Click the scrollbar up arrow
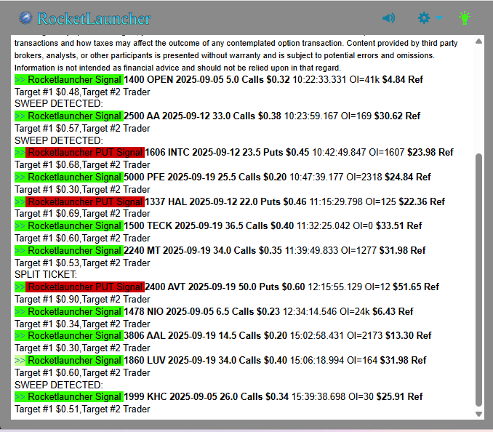 [x=478, y=41]
